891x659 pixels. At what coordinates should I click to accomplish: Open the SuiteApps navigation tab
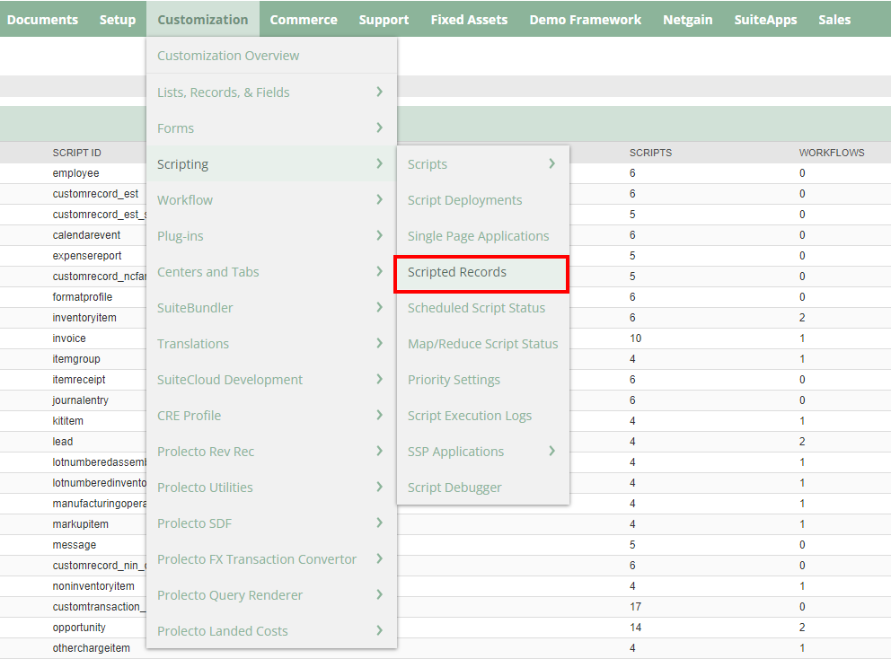pyautogui.click(x=765, y=20)
